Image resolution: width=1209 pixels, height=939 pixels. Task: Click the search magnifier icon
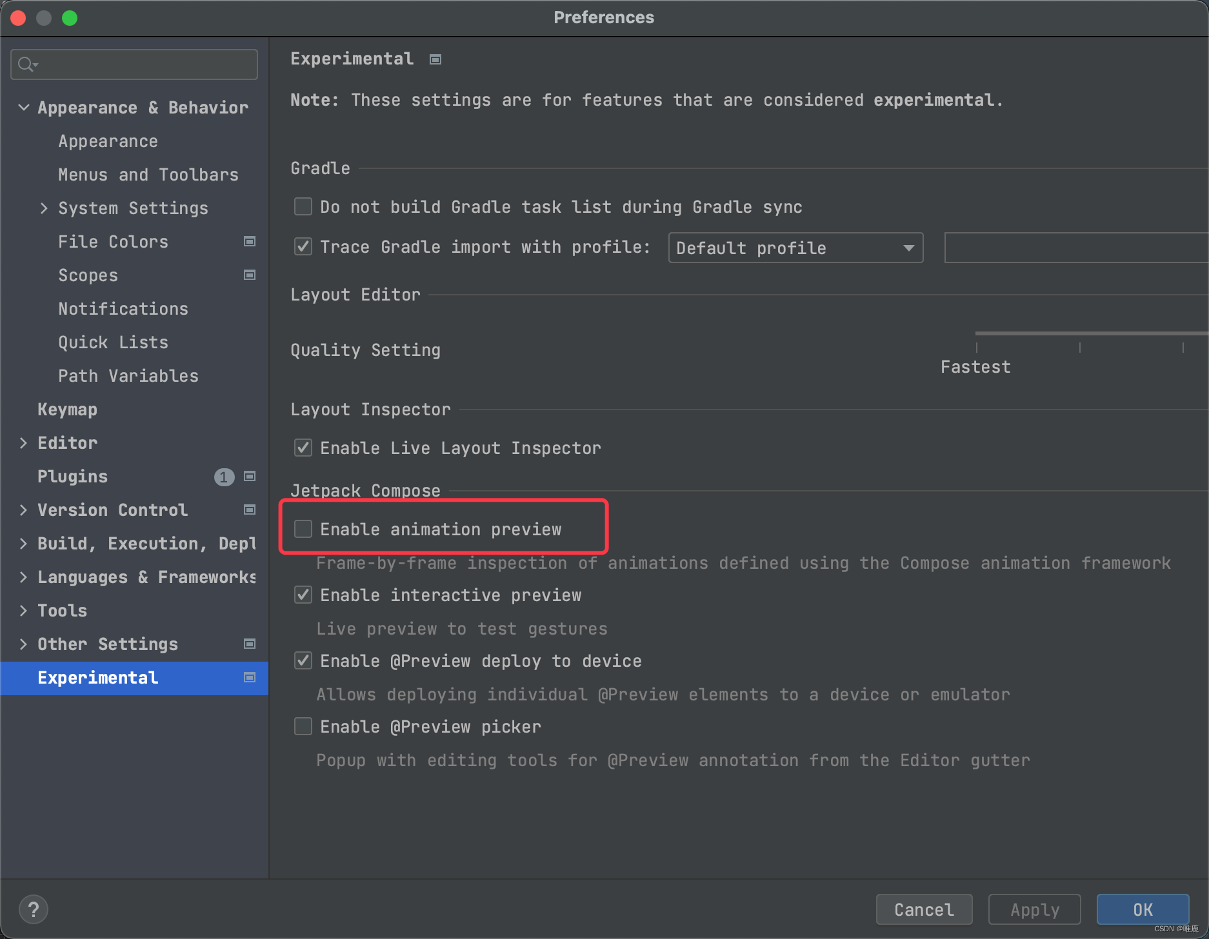(27, 64)
